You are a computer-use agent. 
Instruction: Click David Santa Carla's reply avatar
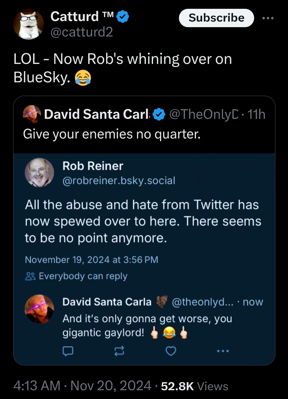39,309
